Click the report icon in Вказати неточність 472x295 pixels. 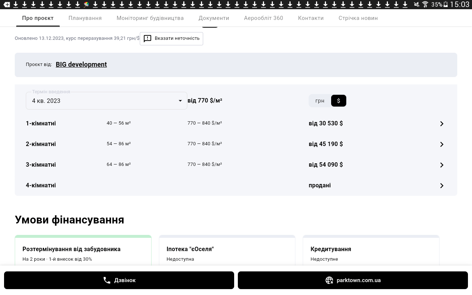pos(147,39)
